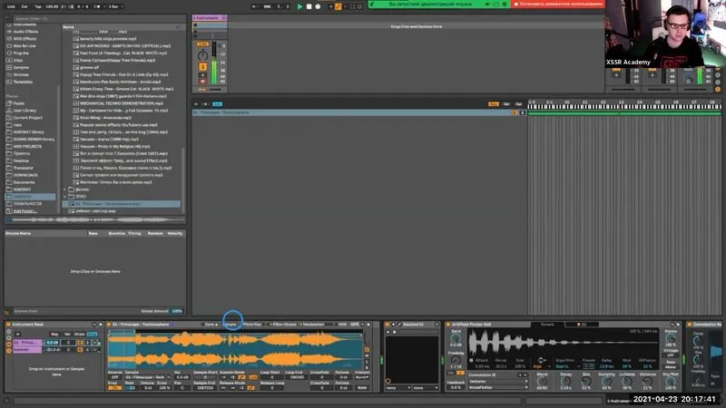The width and height of the screenshot is (726, 408).
Task: Click the Vel button in the chain list
Action: [x=66, y=334]
